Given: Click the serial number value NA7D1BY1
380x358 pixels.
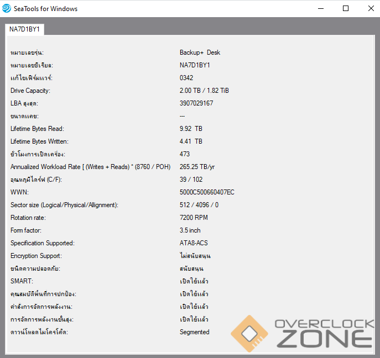Looking at the screenshot, I should coord(195,65).
